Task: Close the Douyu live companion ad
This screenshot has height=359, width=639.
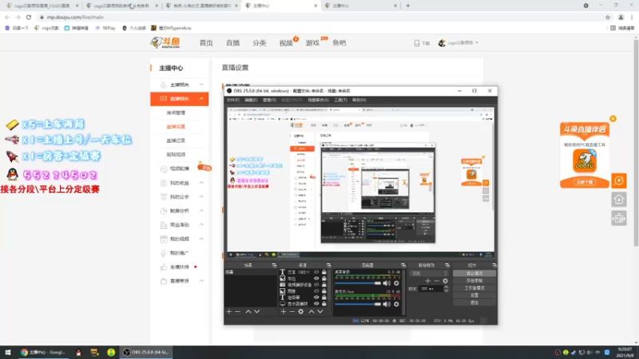Action: point(613,118)
